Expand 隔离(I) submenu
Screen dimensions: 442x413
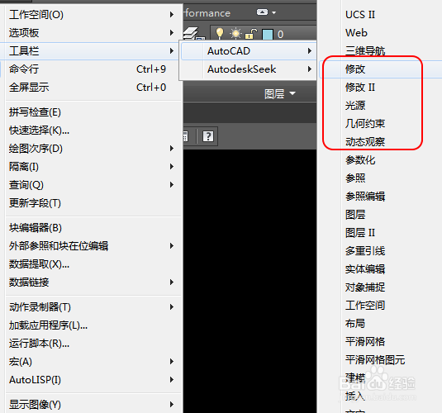coord(91,167)
